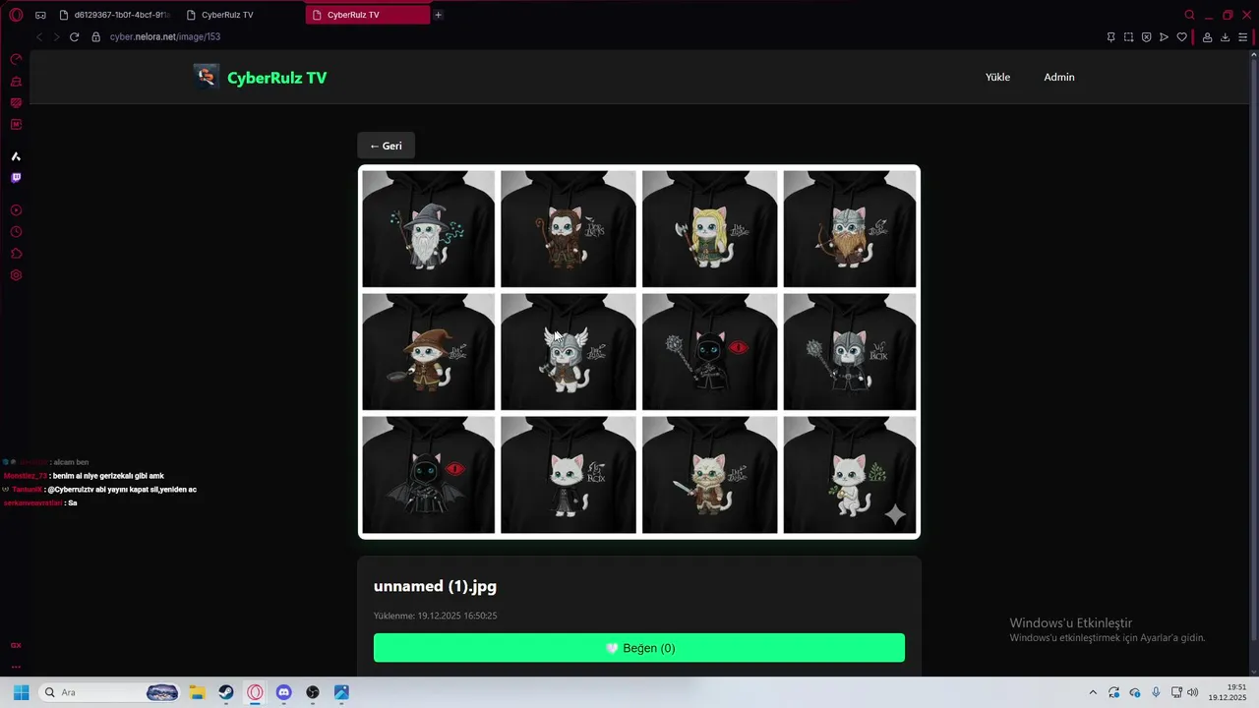Screen dimensions: 1259x708
Task: Switch to the inactive CyberRulz TV tab
Action: (x=241, y=15)
